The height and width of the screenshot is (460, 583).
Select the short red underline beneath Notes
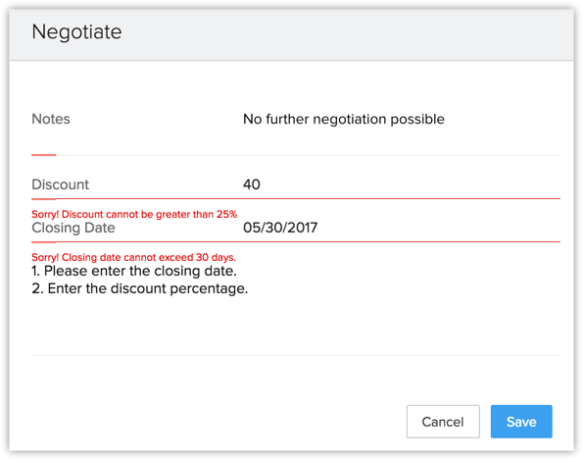[x=44, y=155]
